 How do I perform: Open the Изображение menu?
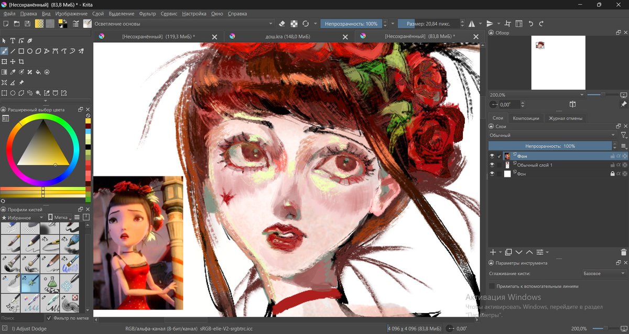[71, 14]
